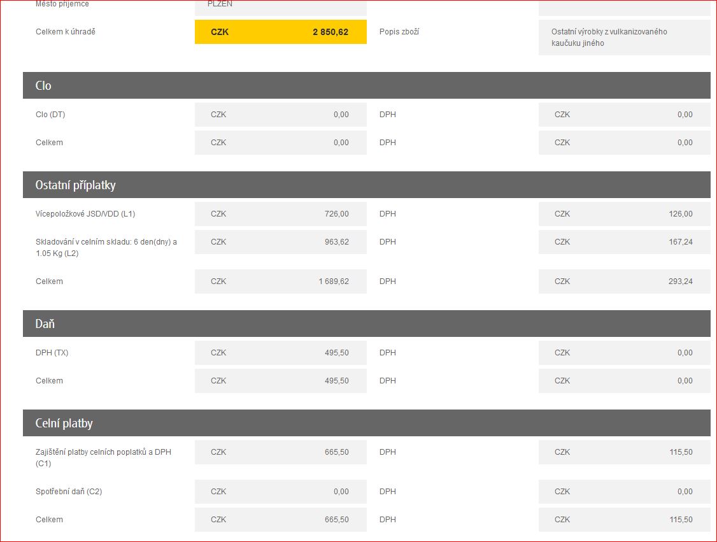Select the DPH field showing 167,24
Viewport: 717px width, 542px height.
click(624, 242)
